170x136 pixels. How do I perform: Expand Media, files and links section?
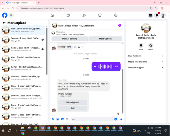click(x=146, y=62)
